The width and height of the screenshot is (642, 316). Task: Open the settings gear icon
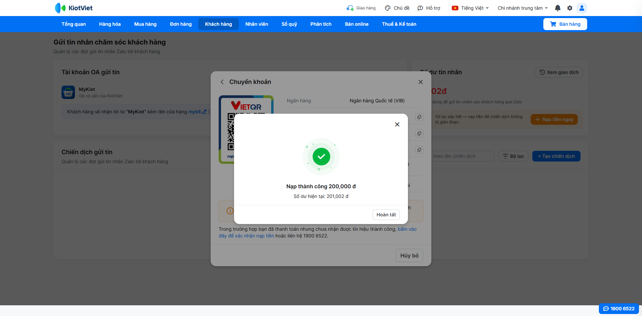tap(570, 8)
